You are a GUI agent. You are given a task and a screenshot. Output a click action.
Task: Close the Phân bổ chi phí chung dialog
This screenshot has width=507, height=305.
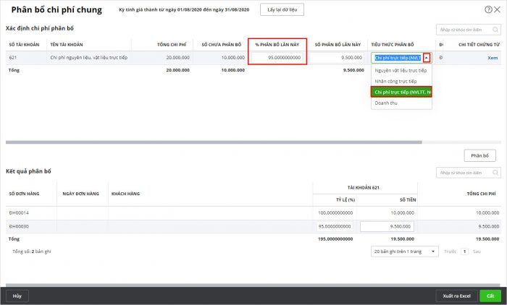tap(498, 9)
